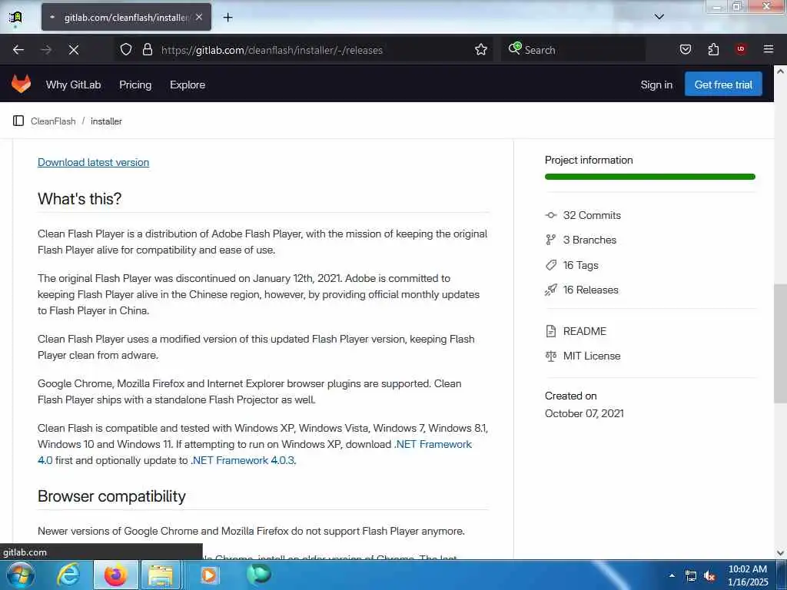The width and height of the screenshot is (787, 590).
Task: Open the CleanFlash breadcrumb link
Action: tap(53, 121)
